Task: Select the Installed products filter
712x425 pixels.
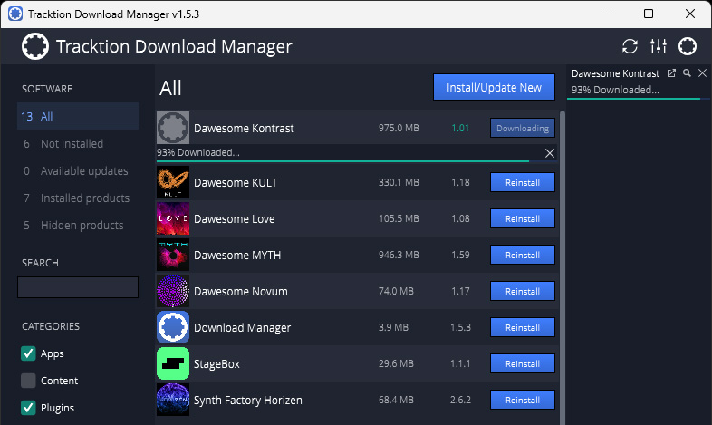Action: tap(84, 198)
